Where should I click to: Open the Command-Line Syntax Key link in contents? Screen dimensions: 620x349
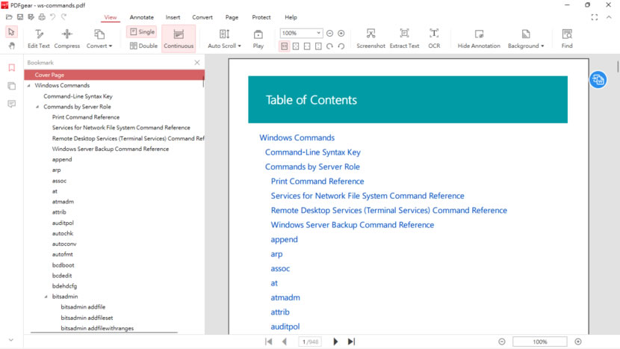click(313, 152)
